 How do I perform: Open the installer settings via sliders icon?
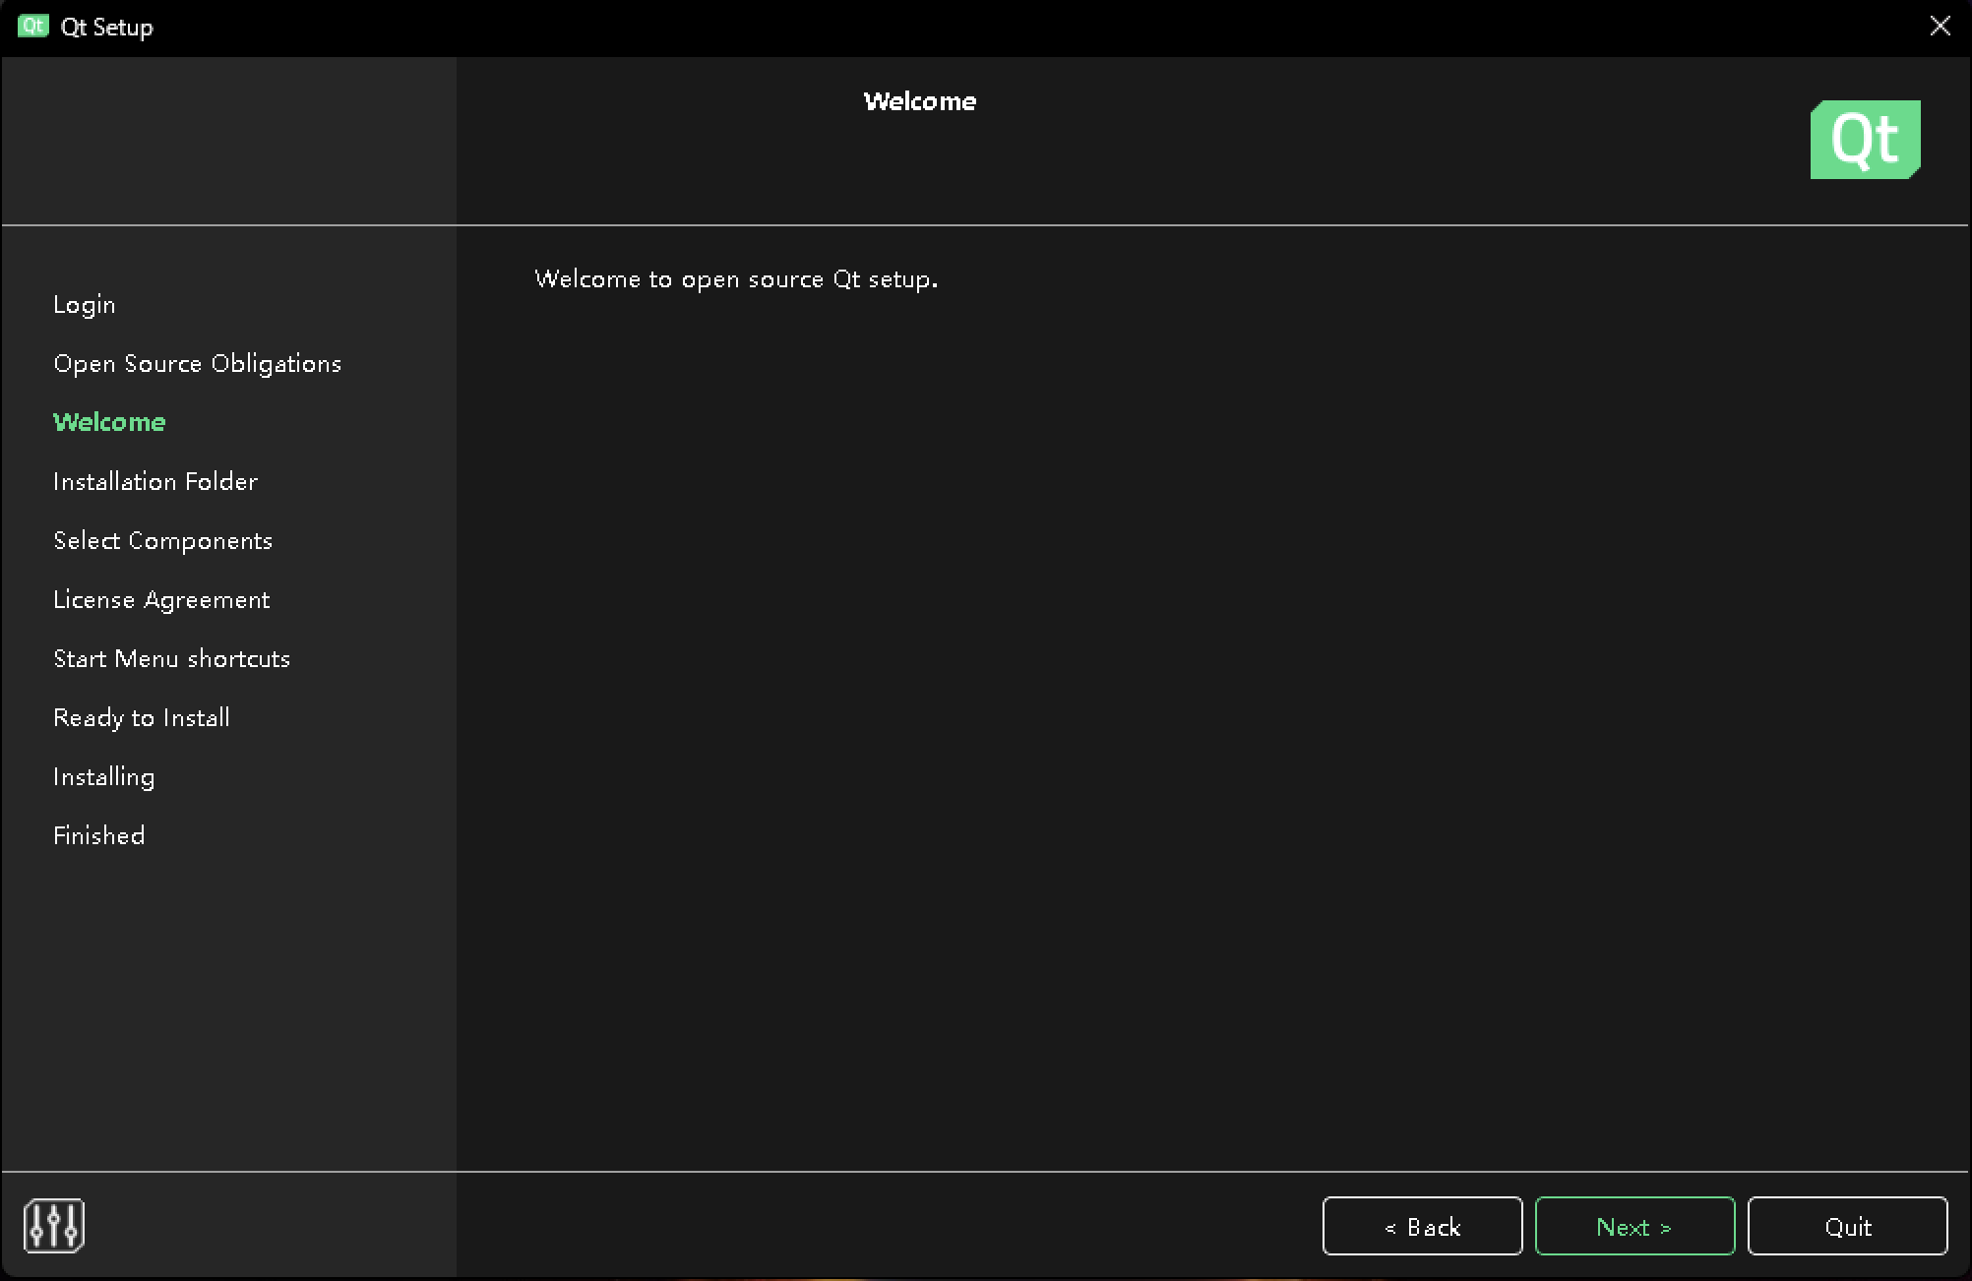click(54, 1225)
